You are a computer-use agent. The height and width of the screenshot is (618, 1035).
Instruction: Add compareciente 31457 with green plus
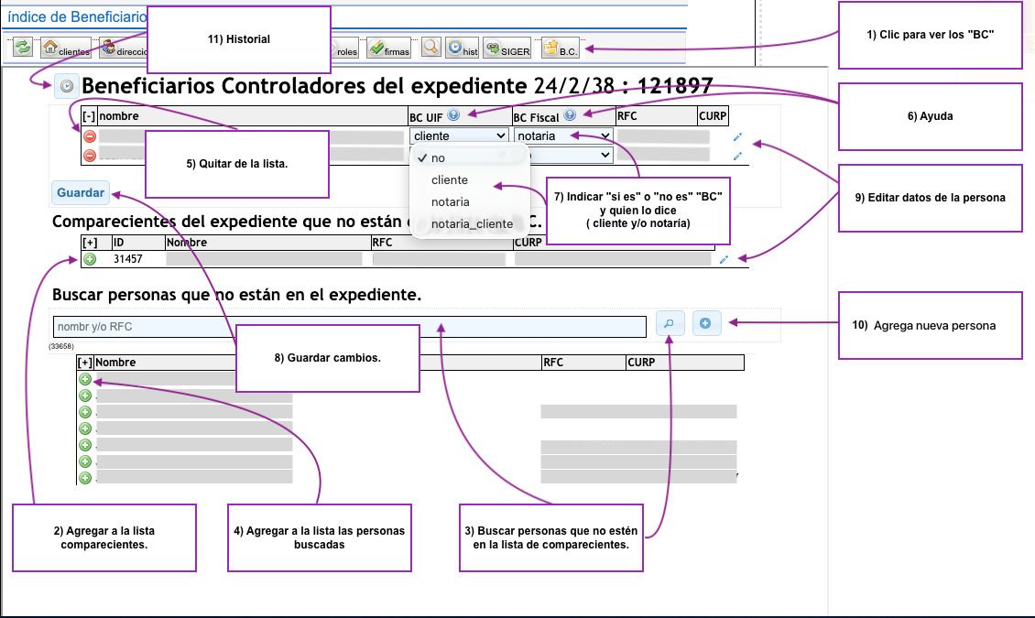click(x=90, y=259)
